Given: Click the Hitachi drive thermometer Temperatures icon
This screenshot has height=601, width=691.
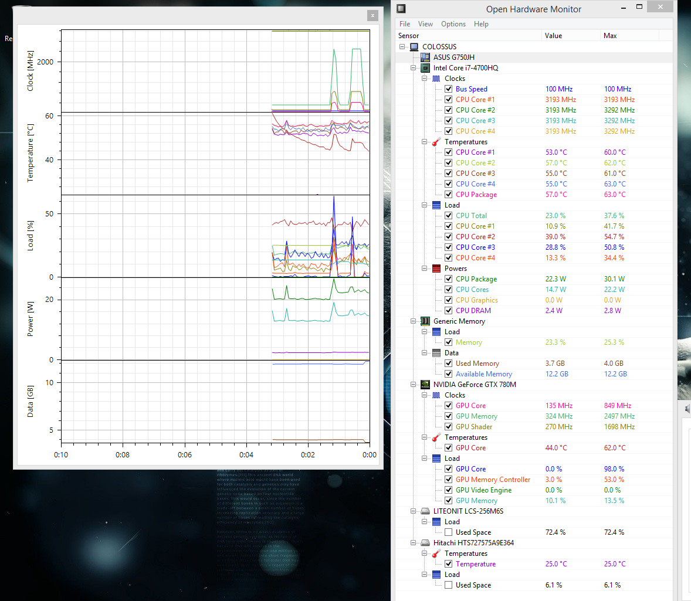Looking at the screenshot, I should coord(436,554).
